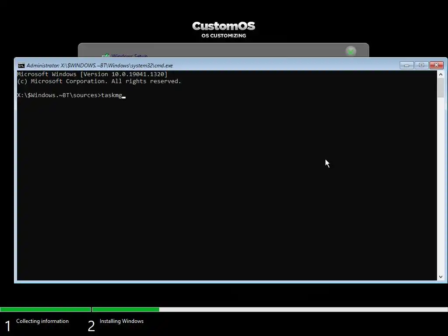
Task: Click the Collecting information progress bar
Action: (x=45, y=309)
